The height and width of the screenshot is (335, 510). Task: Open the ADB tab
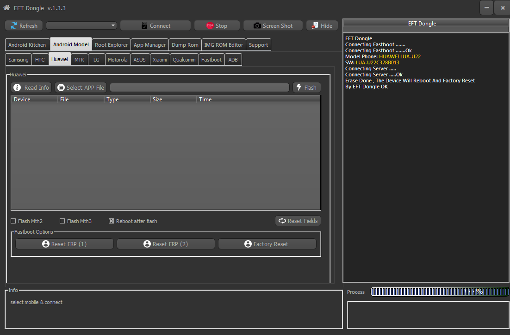(233, 60)
